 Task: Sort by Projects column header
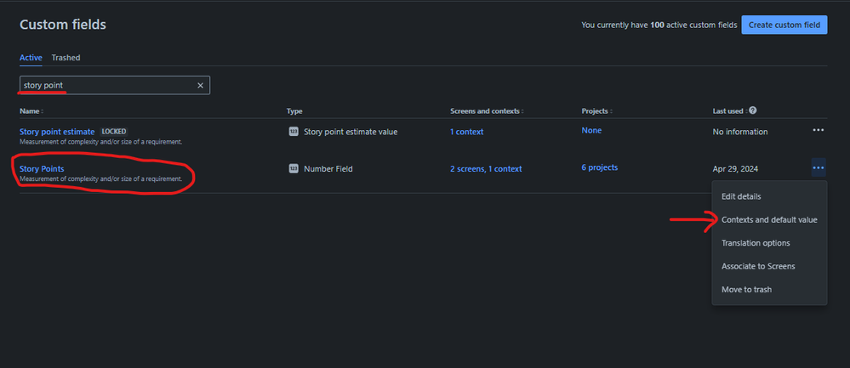(596, 111)
